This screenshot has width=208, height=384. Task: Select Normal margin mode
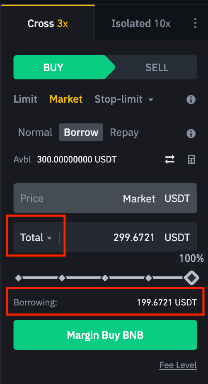[35, 133]
